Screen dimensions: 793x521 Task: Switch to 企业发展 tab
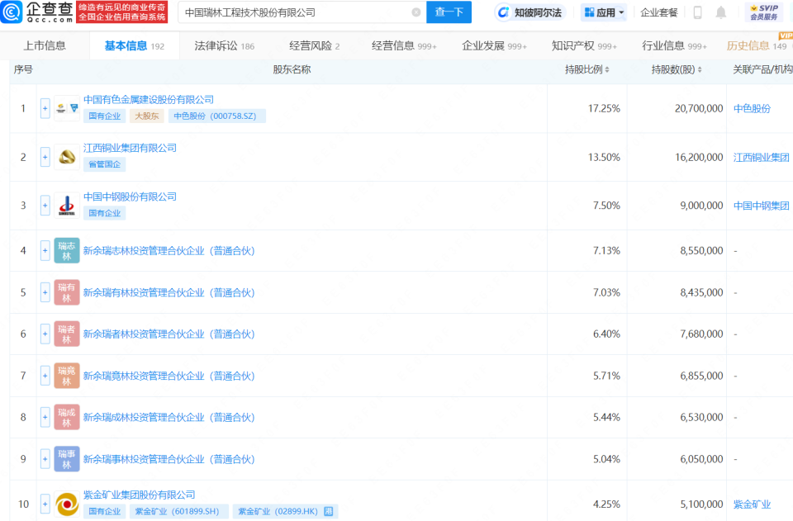tap(494, 46)
